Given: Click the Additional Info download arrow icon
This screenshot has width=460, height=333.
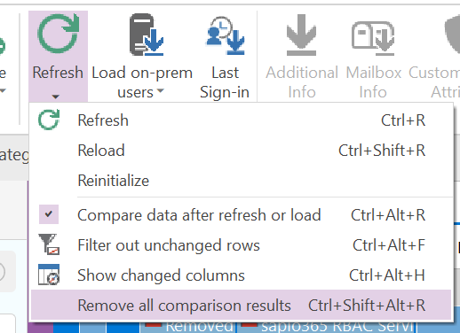Looking at the screenshot, I should (x=301, y=35).
